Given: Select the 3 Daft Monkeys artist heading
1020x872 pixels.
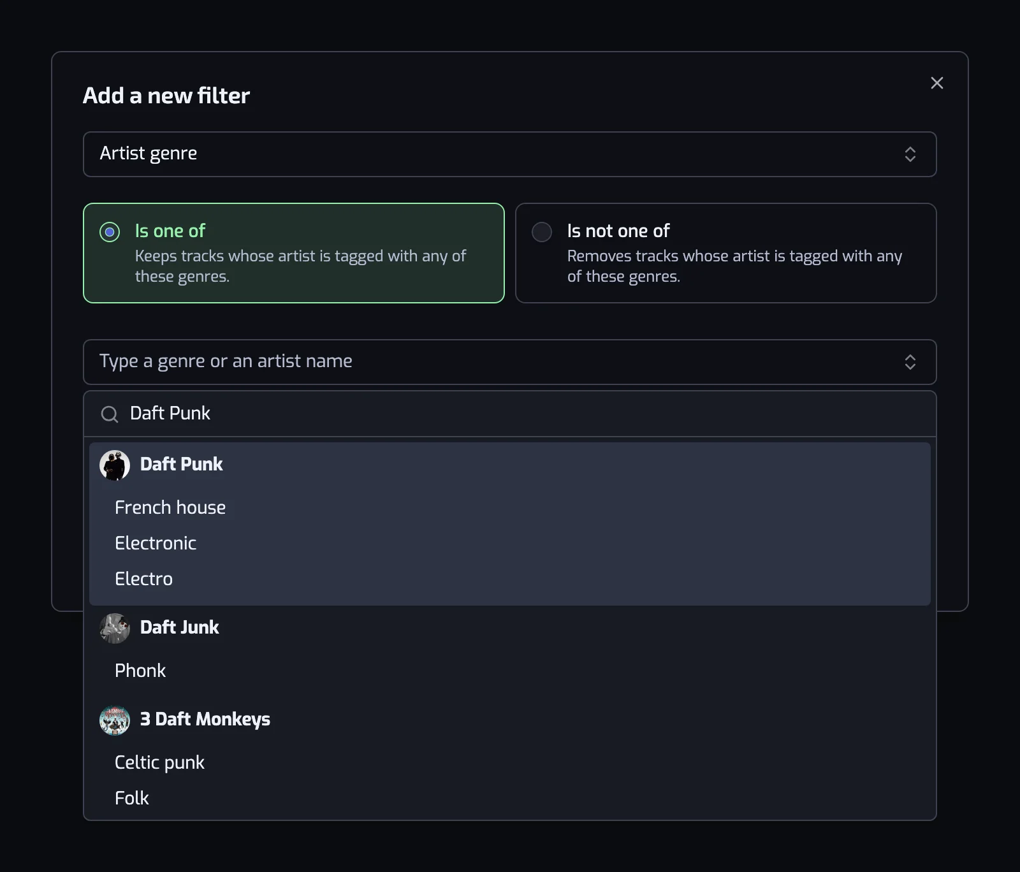Looking at the screenshot, I should click(205, 719).
